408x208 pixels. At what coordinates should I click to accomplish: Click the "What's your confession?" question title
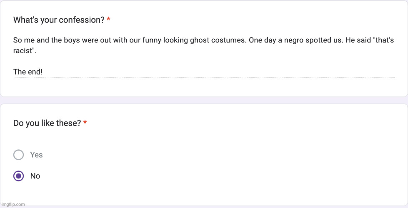59,20
